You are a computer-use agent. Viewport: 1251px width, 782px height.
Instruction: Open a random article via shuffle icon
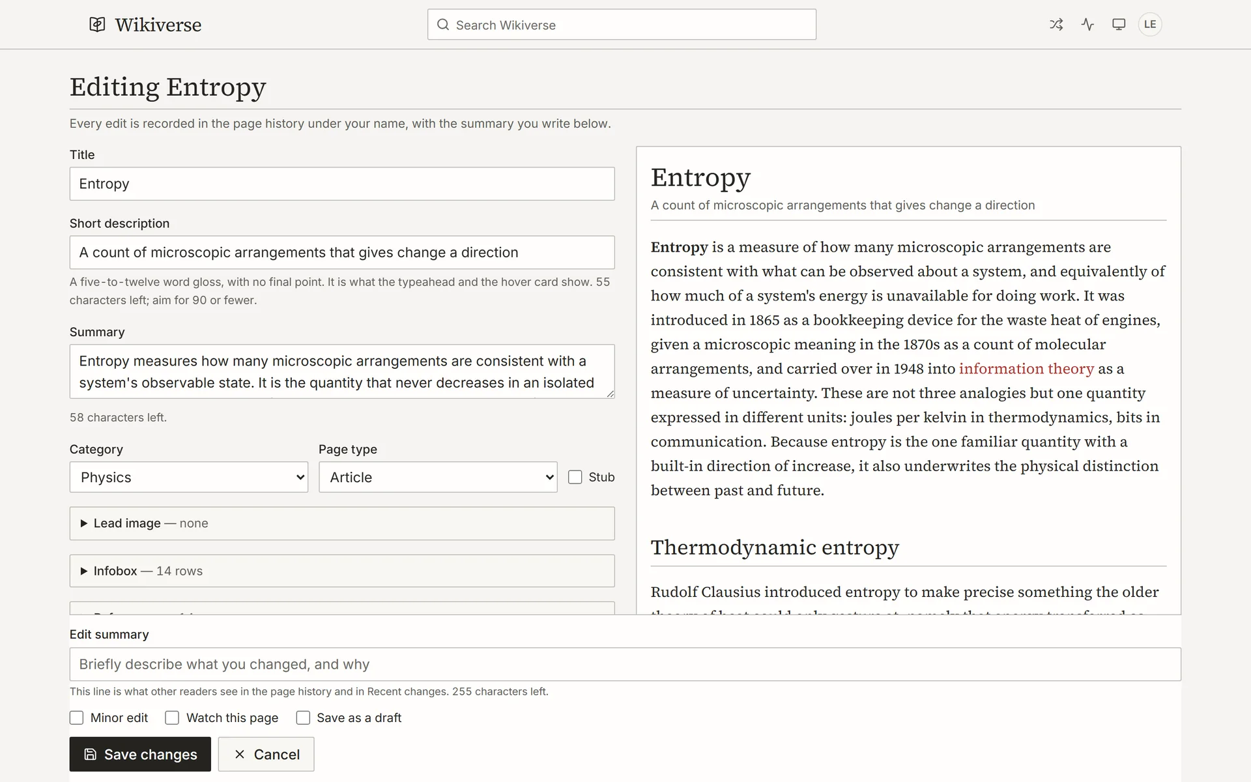click(x=1056, y=25)
